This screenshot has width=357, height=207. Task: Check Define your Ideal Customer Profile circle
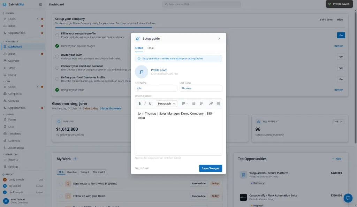(x=57, y=79)
